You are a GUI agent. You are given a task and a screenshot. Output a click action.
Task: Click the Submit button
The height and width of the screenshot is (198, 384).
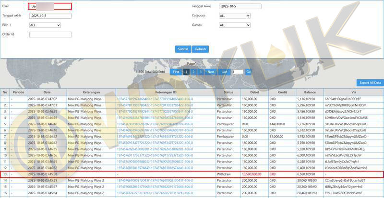[x=183, y=49]
